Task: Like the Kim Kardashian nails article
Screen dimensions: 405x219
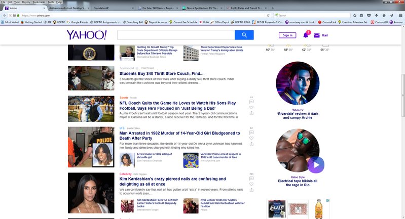Action: click(x=251, y=184)
